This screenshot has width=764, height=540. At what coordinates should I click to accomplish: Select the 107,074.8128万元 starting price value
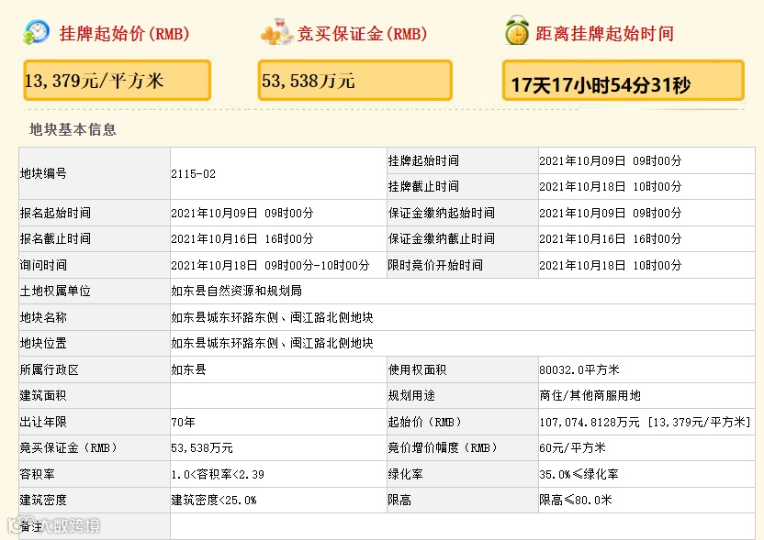590,422
